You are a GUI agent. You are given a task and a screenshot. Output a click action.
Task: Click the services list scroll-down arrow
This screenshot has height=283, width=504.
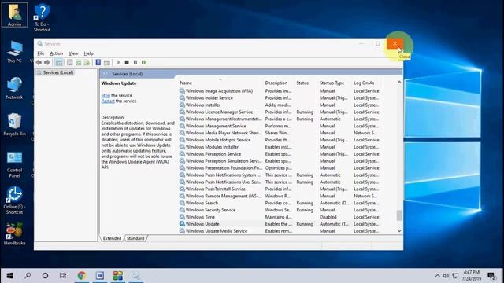(x=399, y=231)
